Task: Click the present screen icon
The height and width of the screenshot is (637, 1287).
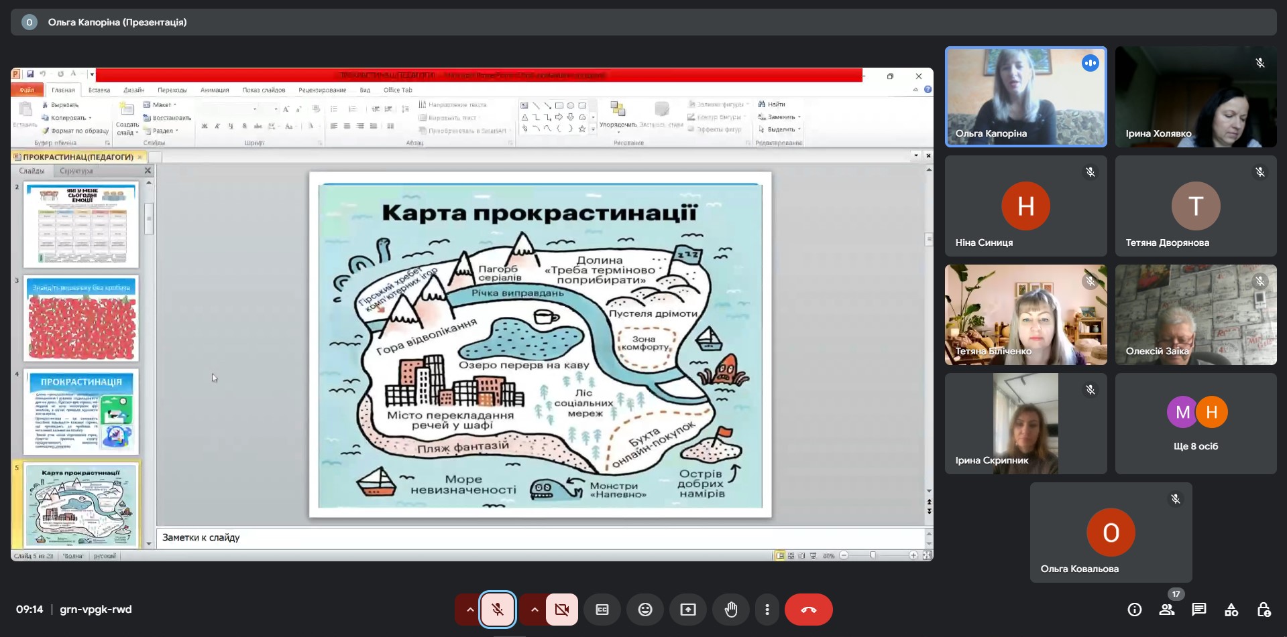Action: [x=688, y=610]
